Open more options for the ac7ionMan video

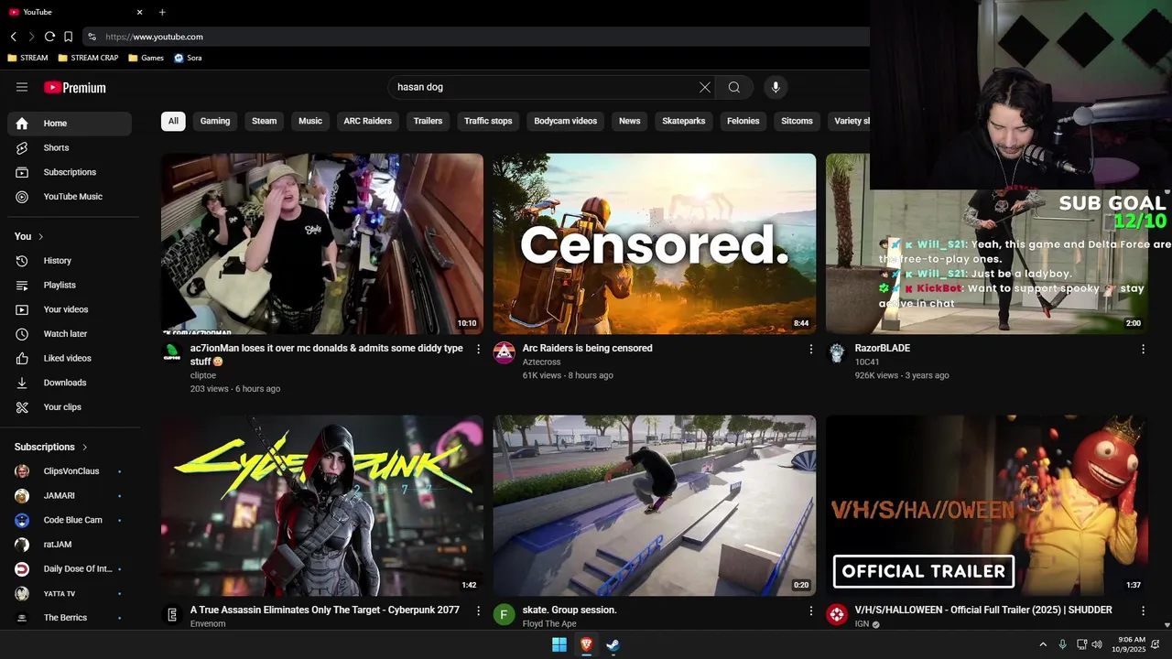(x=478, y=349)
